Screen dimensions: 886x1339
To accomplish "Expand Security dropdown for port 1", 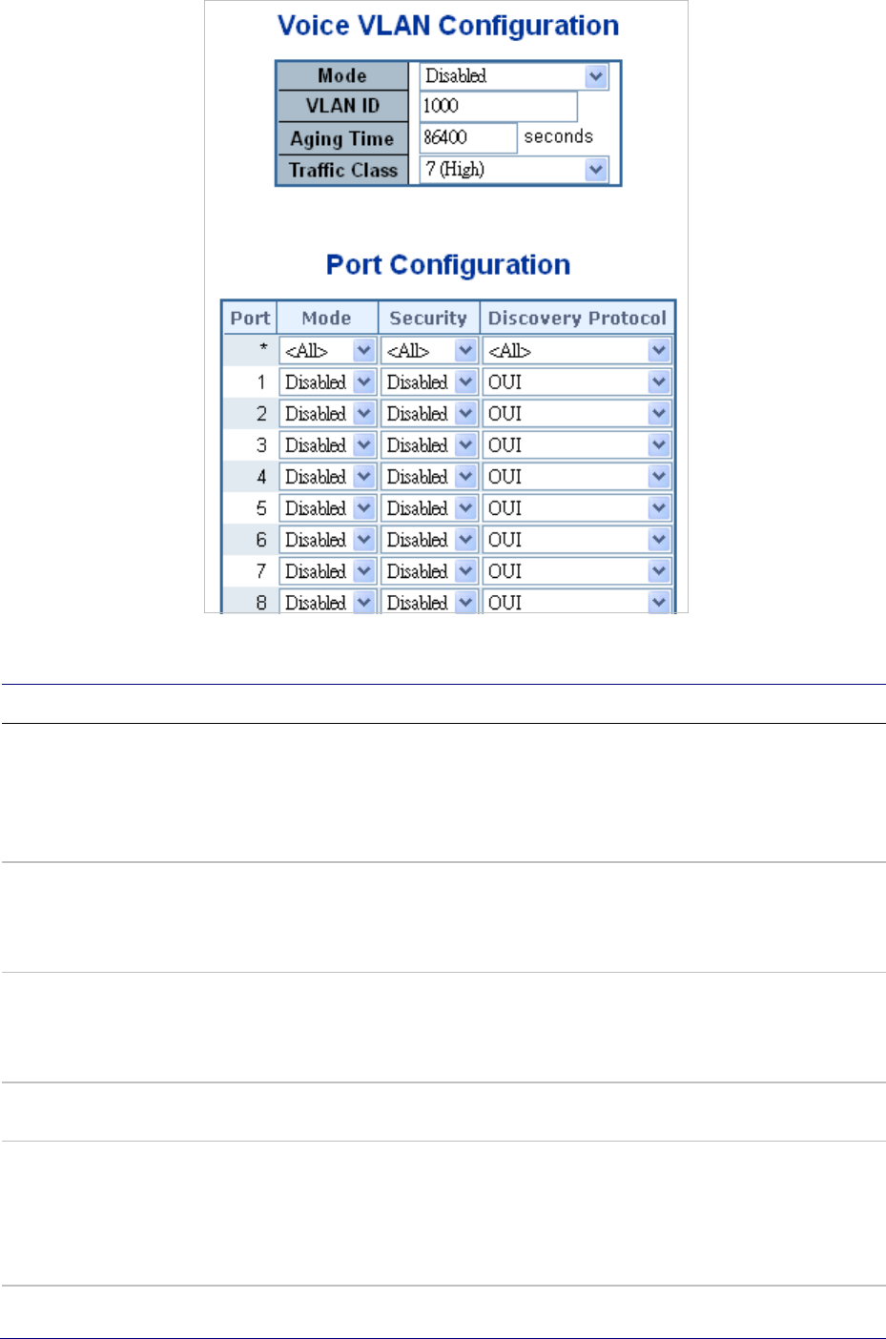I will coord(430,382).
